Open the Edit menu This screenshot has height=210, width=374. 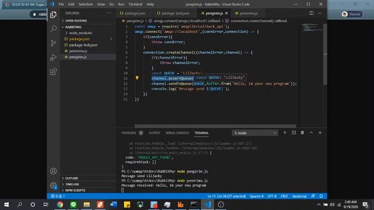(71, 4)
